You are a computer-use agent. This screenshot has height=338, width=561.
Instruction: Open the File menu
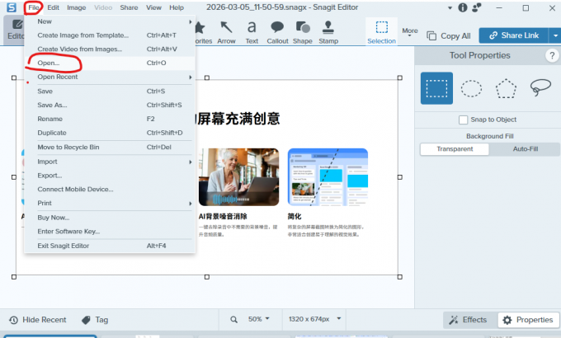point(34,7)
